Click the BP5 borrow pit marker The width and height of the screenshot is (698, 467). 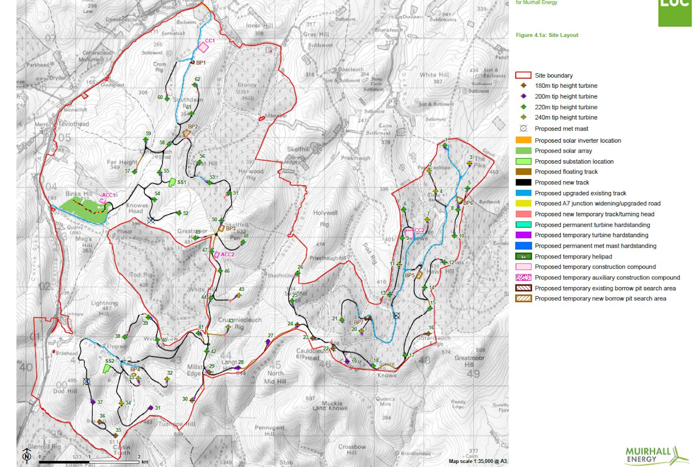[x=419, y=275]
